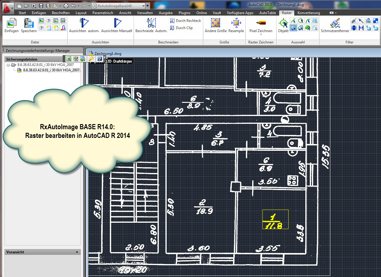Select the Objekt selection tool

[x=283, y=23]
